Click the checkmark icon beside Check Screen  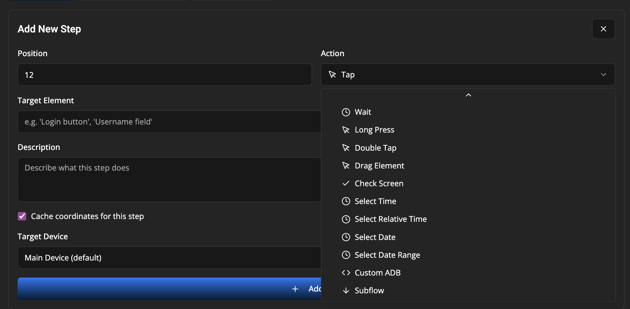(346, 183)
